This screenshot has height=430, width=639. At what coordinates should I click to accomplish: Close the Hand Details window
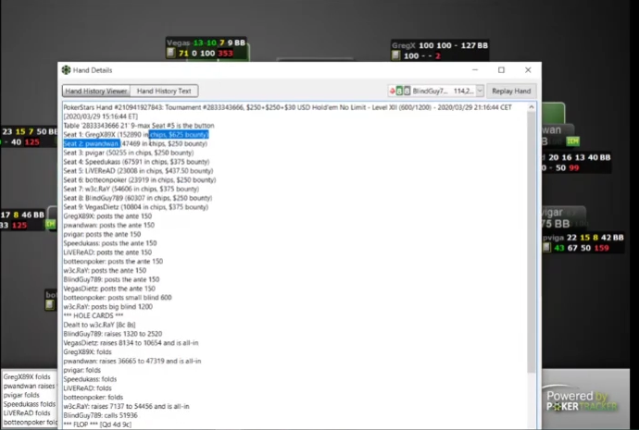(528, 70)
